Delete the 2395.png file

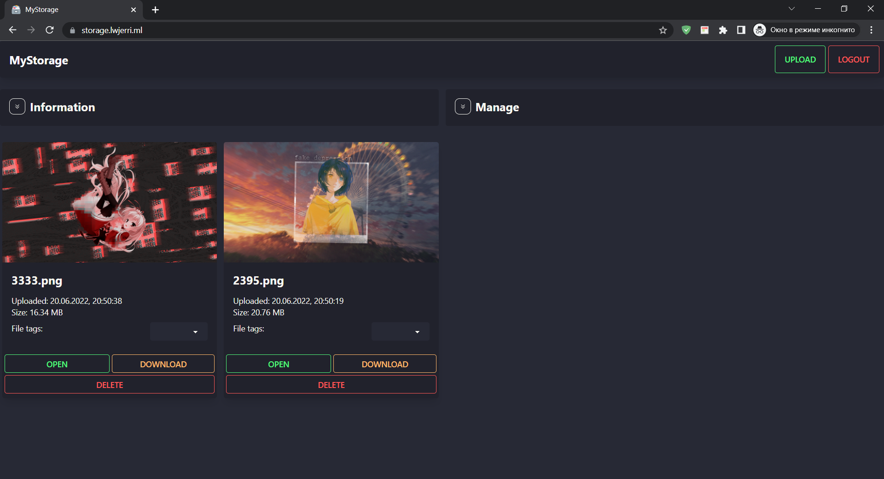[x=331, y=384]
